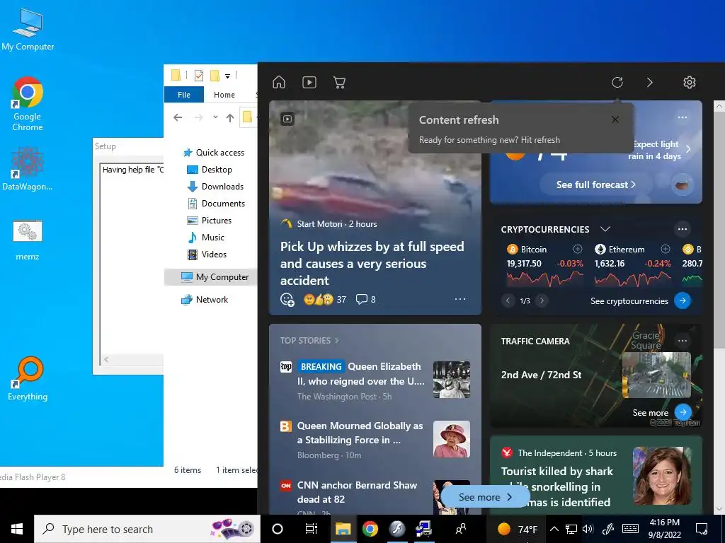Open the Watch video tab icon
725x543 pixels.
[x=309, y=82]
